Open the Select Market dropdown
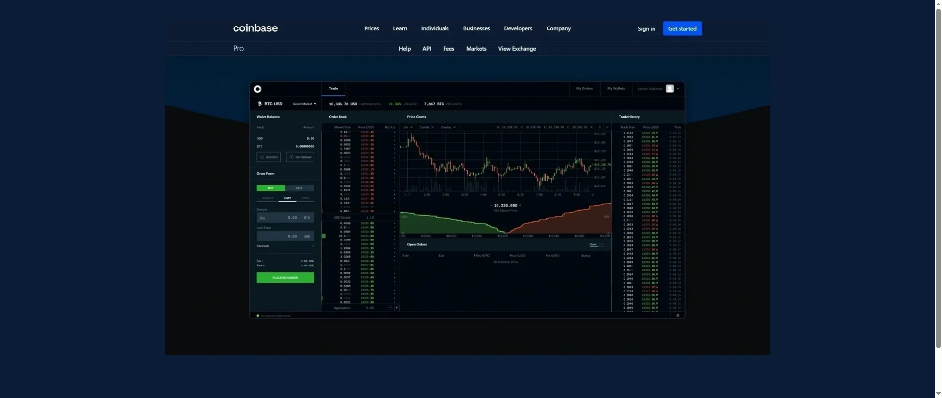The width and height of the screenshot is (942, 398). tap(305, 104)
